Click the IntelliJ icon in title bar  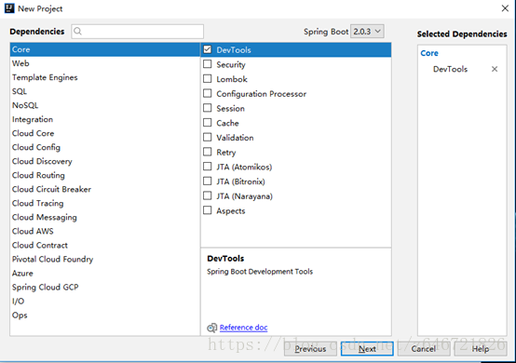pyautogui.click(x=9, y=8)
